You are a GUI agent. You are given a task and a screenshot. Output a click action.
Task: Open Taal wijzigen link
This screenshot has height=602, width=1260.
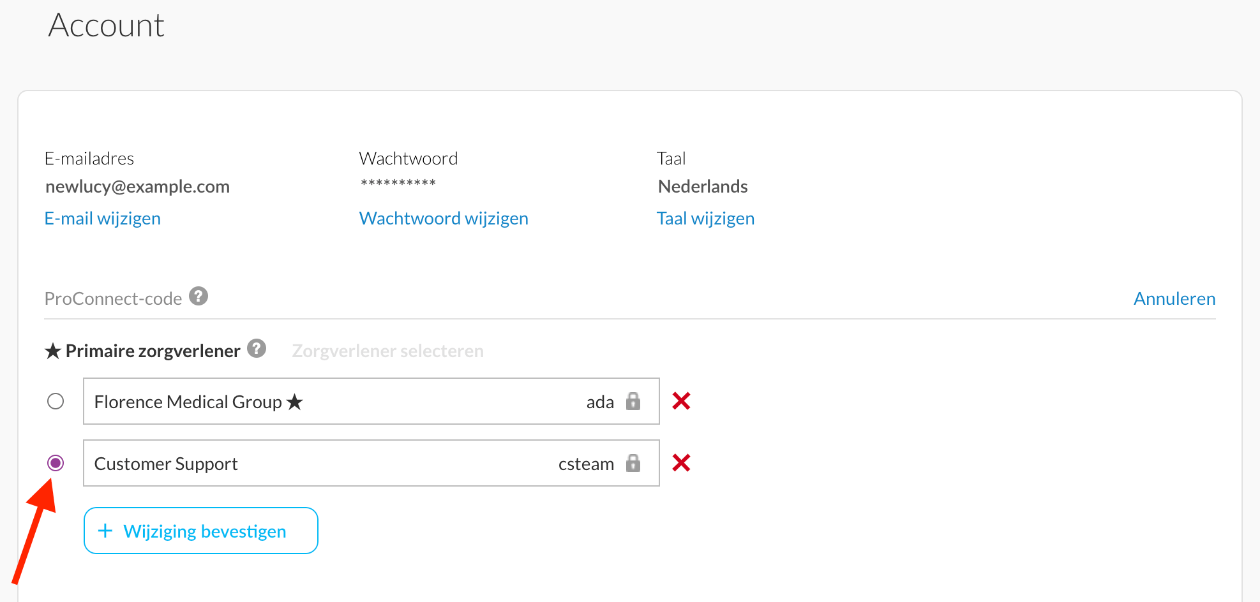pos(705,219)
